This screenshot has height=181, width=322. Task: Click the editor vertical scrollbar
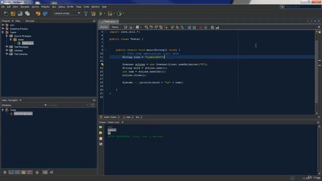316,72
